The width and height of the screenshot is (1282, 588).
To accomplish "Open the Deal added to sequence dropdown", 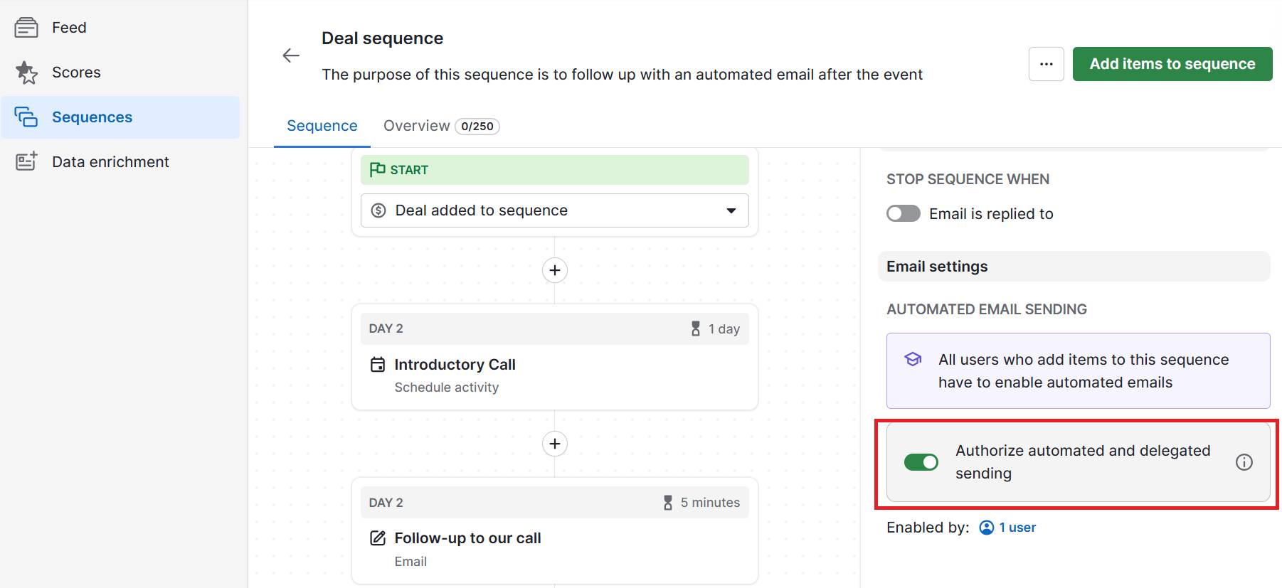I will pos(731,210).
